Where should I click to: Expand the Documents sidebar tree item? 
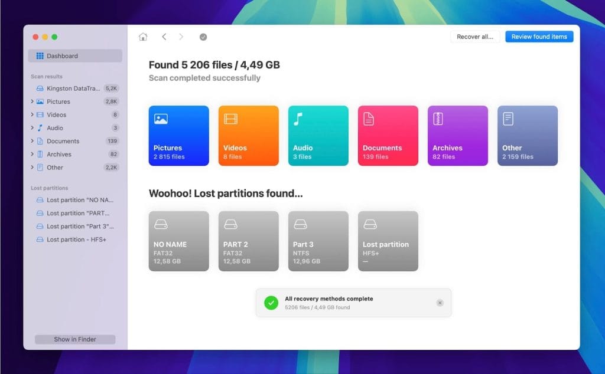32,141
